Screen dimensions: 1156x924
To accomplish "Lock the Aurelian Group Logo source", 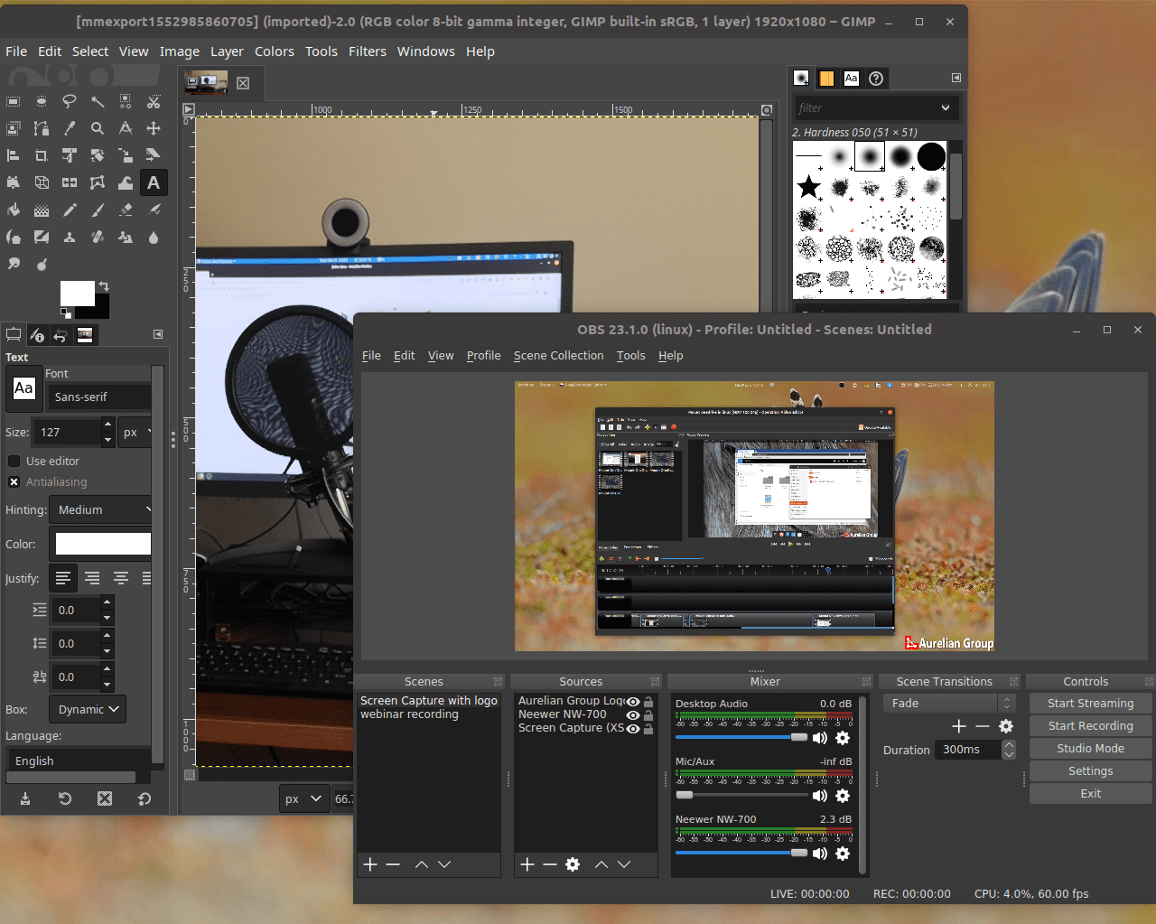I will click(x=648, y=702).
